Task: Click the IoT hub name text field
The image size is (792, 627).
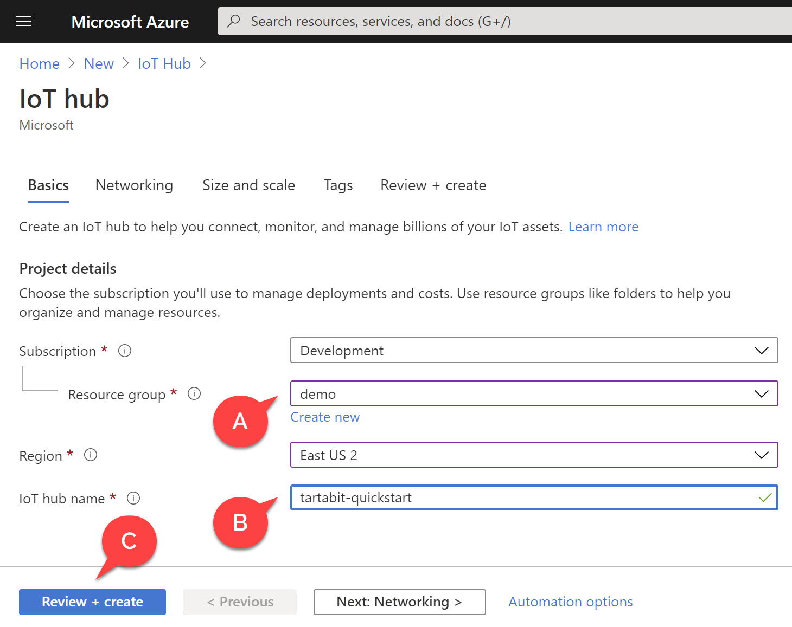Action: (x=534, y=497)
